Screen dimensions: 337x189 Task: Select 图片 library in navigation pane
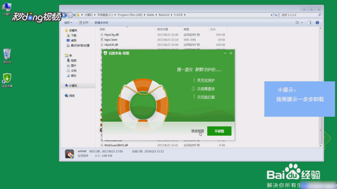[73, 65]
